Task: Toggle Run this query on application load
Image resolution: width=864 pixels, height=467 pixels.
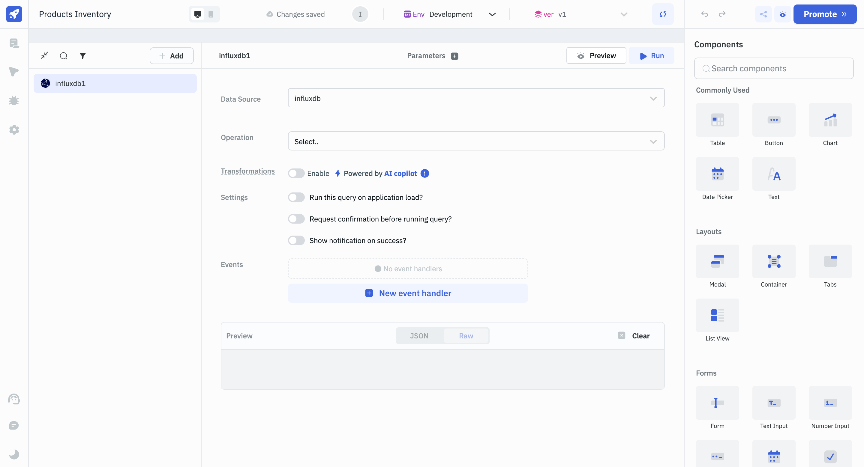Action: click(296, 197)
